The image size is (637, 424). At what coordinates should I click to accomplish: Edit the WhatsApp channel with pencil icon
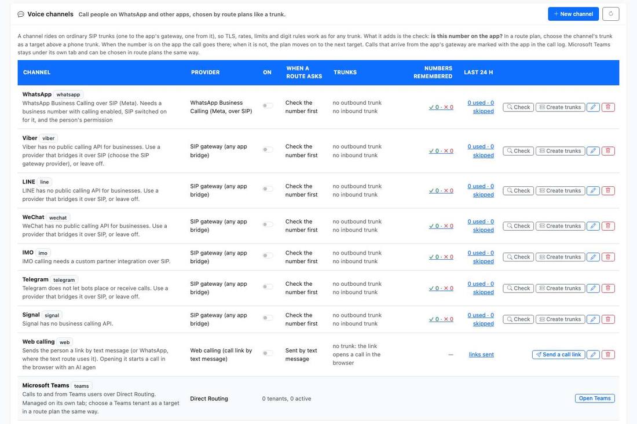tap(593, 107)
